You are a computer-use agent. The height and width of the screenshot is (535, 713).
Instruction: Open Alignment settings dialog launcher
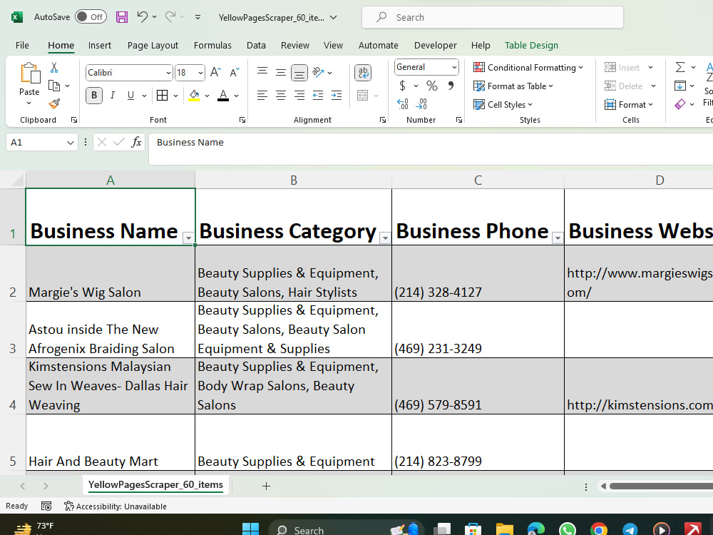pos(383,120)
